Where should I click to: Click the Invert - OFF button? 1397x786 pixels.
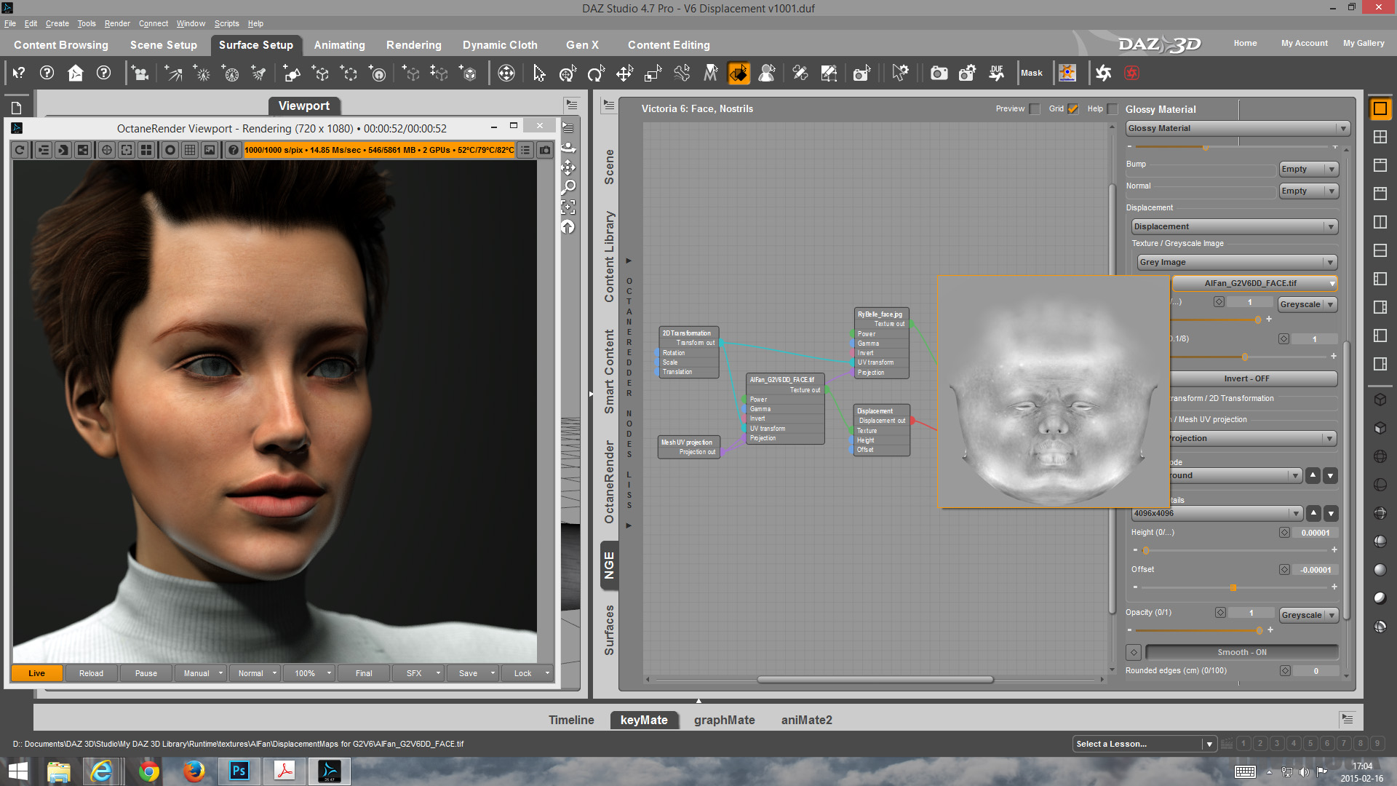(1246, 378)
